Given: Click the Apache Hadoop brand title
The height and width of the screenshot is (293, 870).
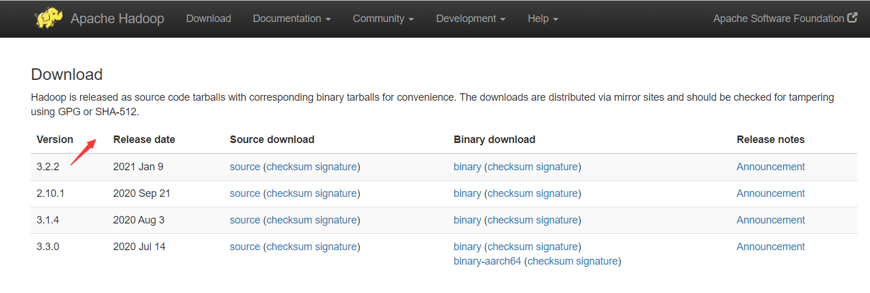Looking at the screenshot, I should [x=117, y=19].
